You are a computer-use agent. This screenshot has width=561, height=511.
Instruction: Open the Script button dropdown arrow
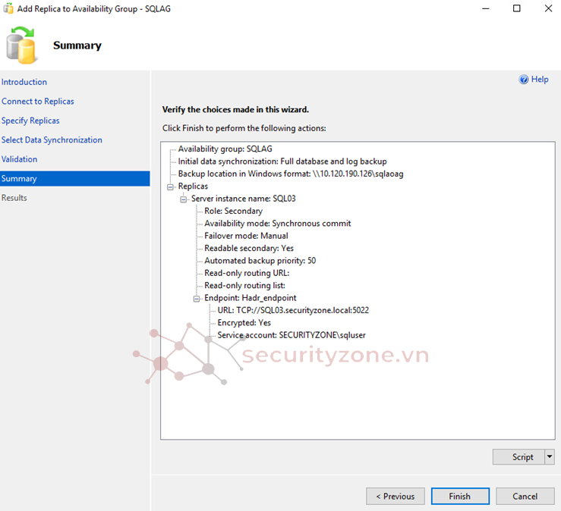coord(550,457)
